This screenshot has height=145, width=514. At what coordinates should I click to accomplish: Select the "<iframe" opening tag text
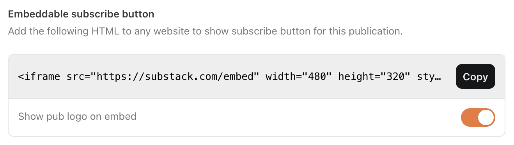pos(39,77)
